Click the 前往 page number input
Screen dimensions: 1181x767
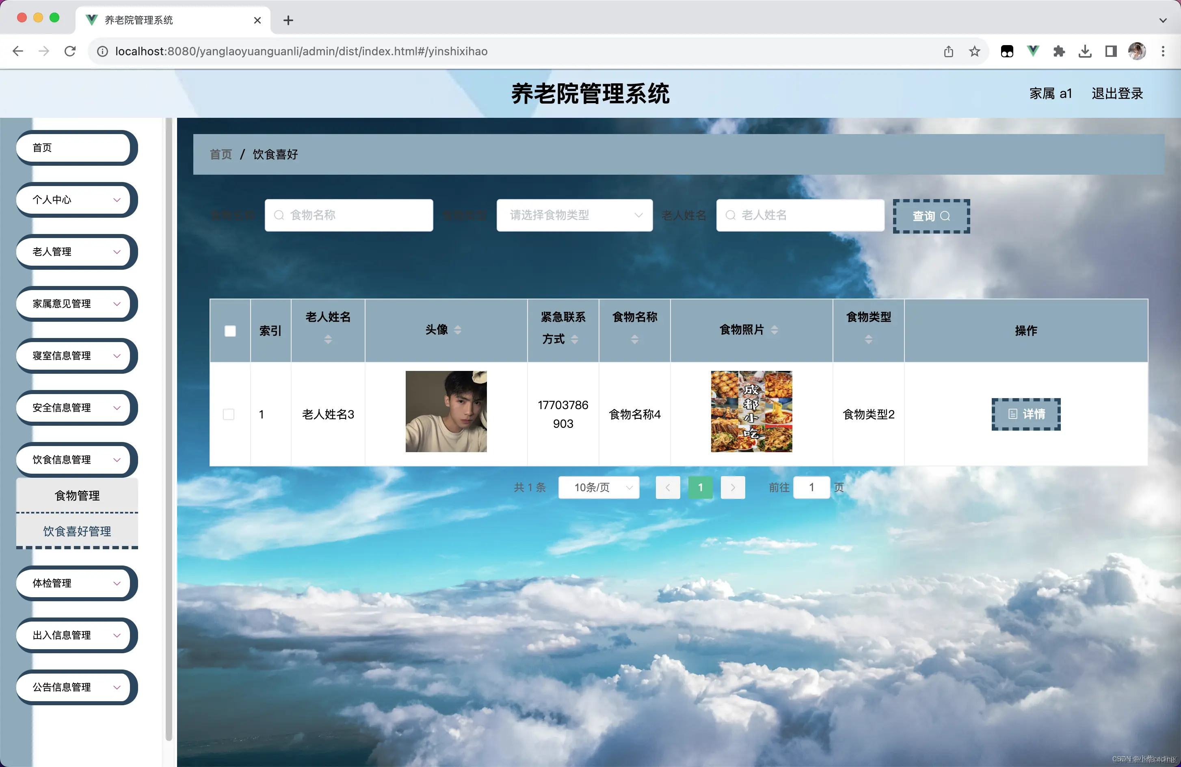coord(812,487)
